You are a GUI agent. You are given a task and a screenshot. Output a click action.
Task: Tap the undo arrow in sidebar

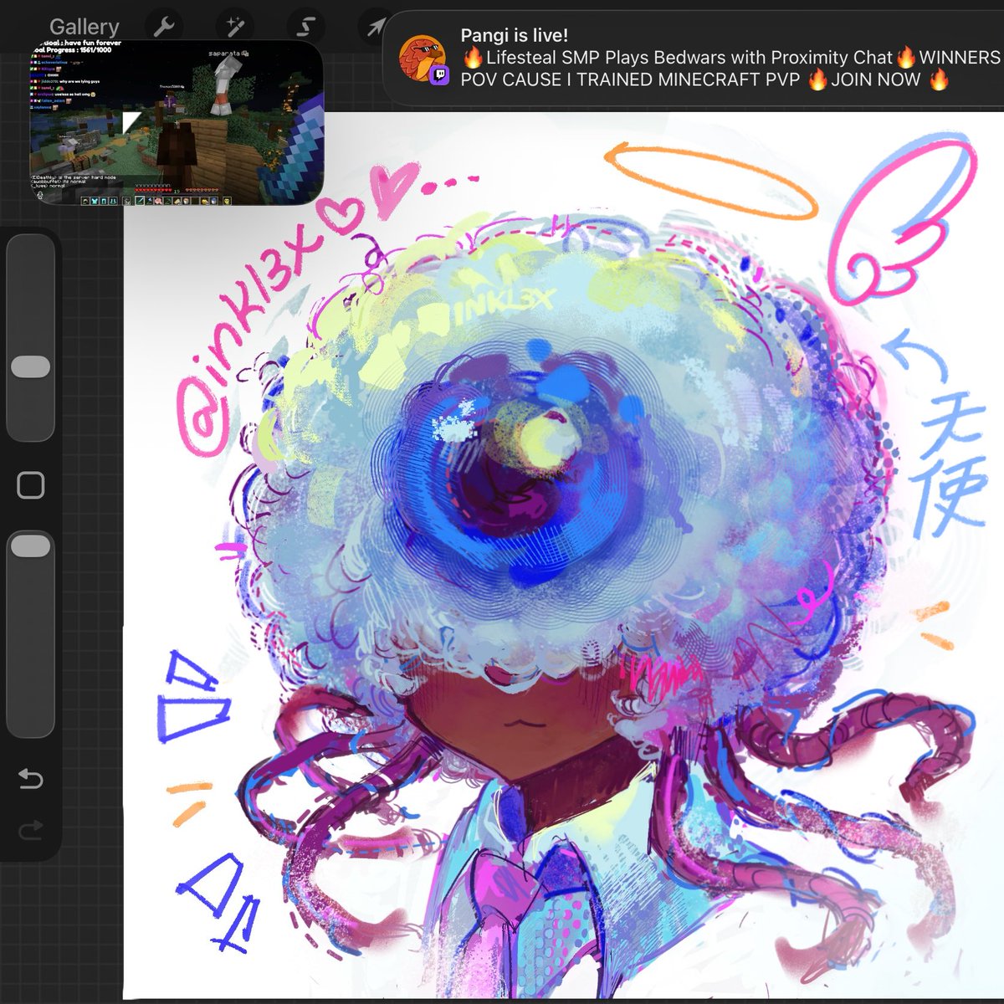[31, 779]
